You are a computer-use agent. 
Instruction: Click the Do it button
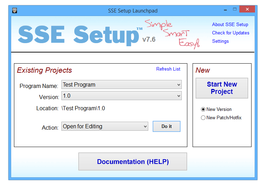click(166, 127)
